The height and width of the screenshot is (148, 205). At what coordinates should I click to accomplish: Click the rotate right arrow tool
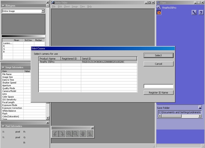62,134
